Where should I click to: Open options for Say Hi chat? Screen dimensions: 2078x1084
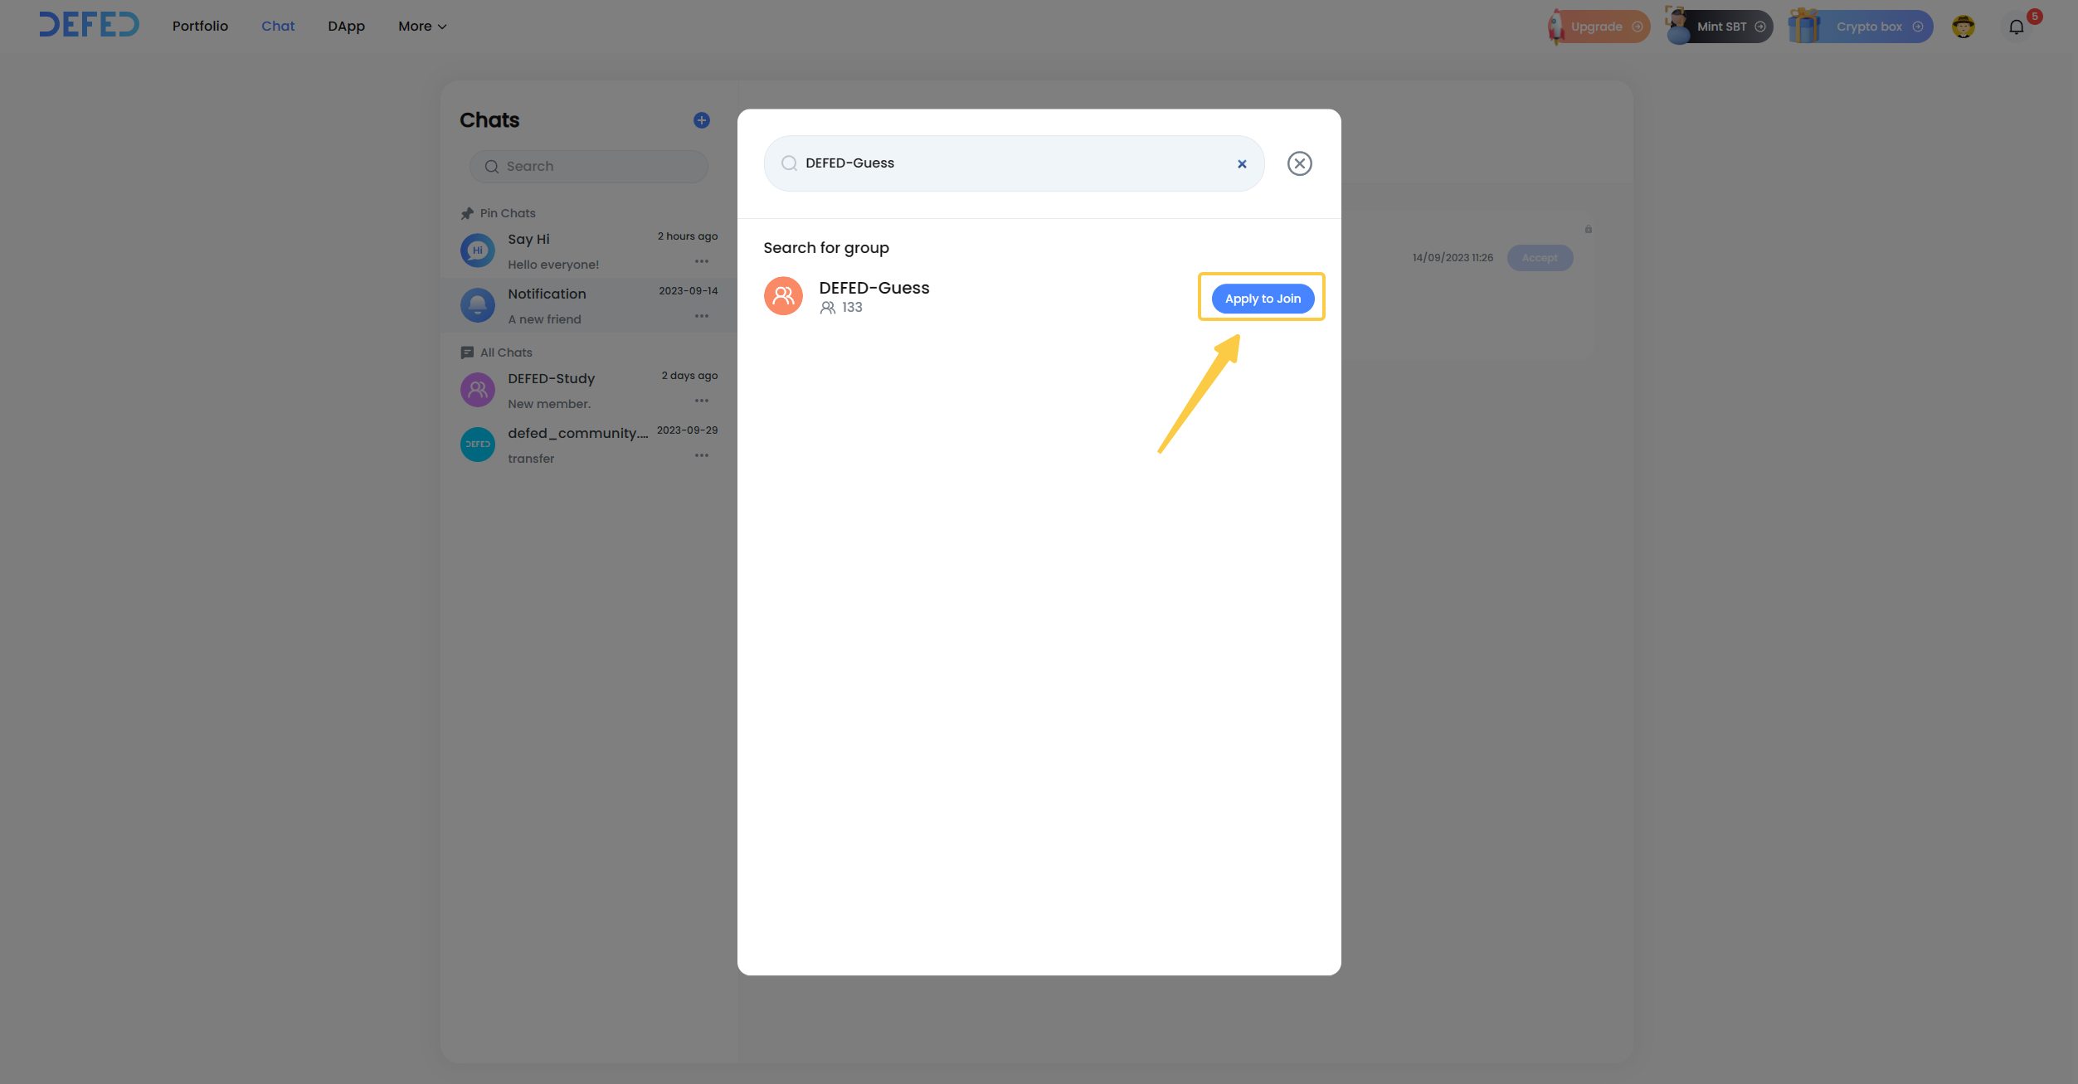coord(702,262)
